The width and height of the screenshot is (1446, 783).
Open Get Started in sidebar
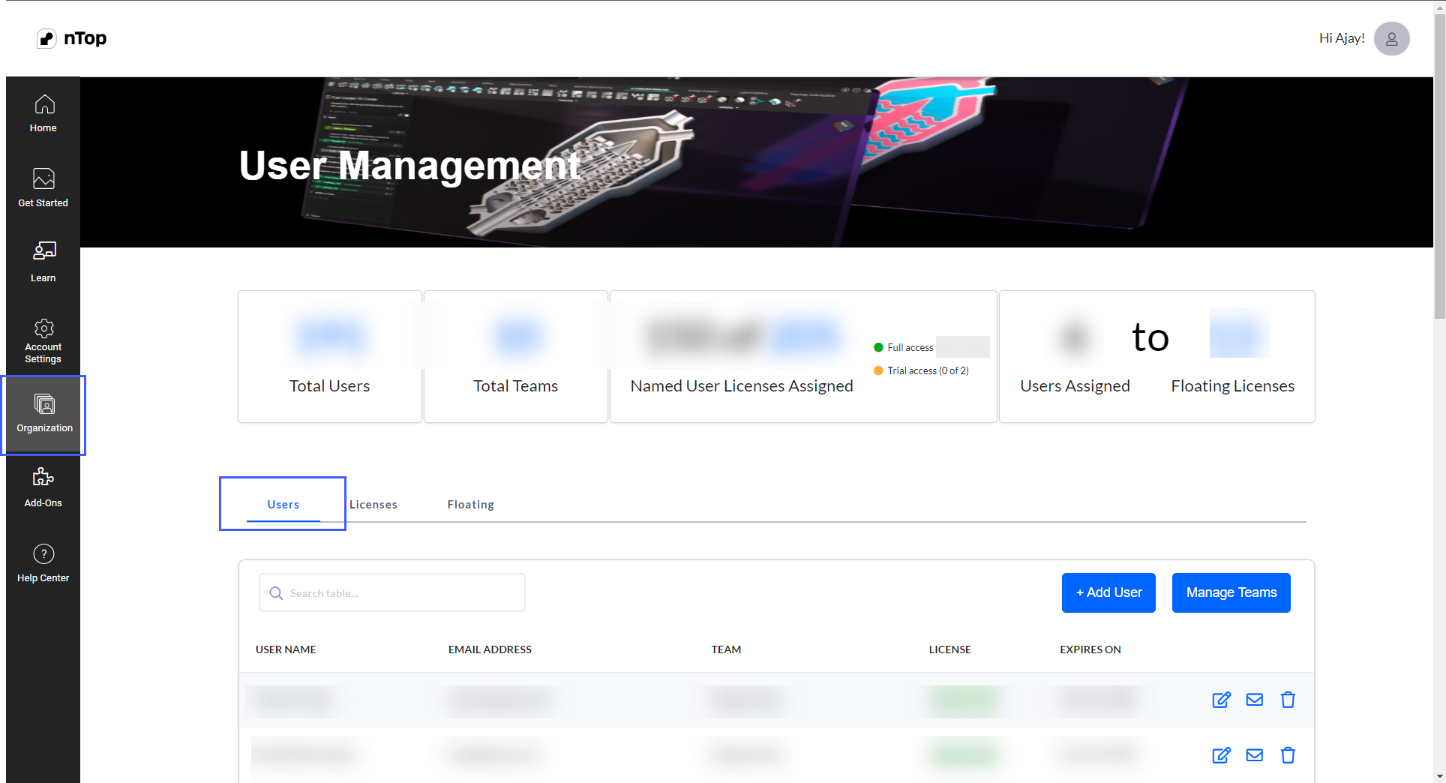click(43, 188)
